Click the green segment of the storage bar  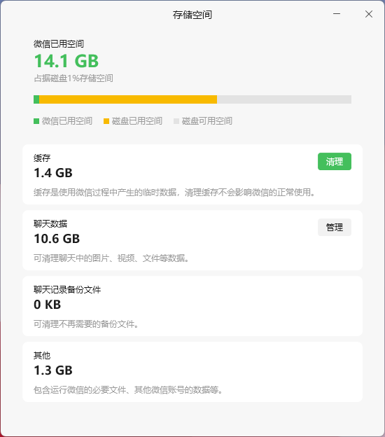pos(36,99)
